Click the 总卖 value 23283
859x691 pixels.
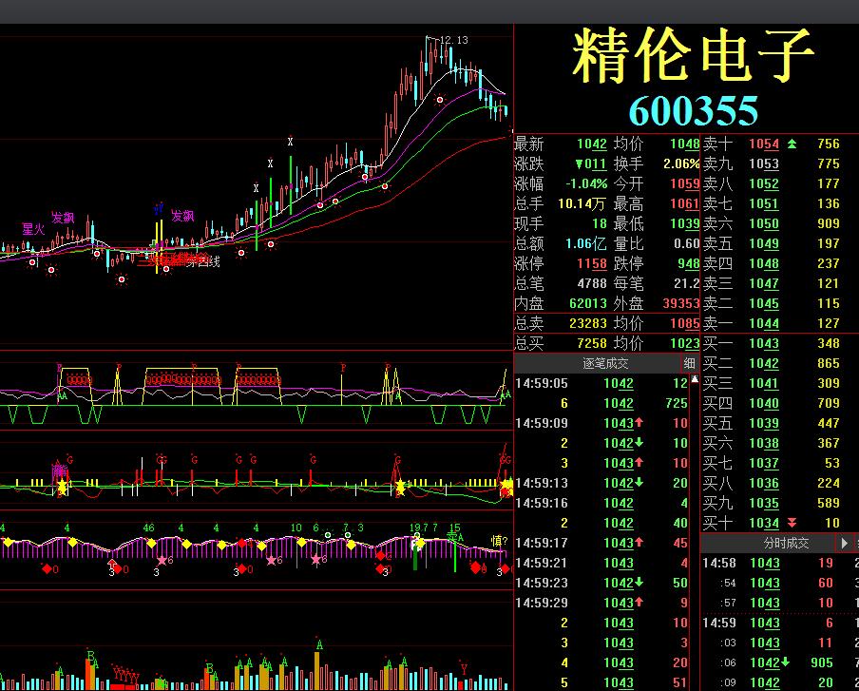(x=588, y=323)
